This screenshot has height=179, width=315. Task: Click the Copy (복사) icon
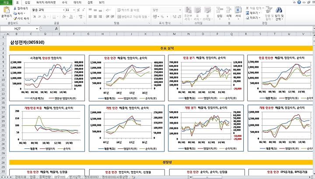pyautogui.click(x=15, y=14)
